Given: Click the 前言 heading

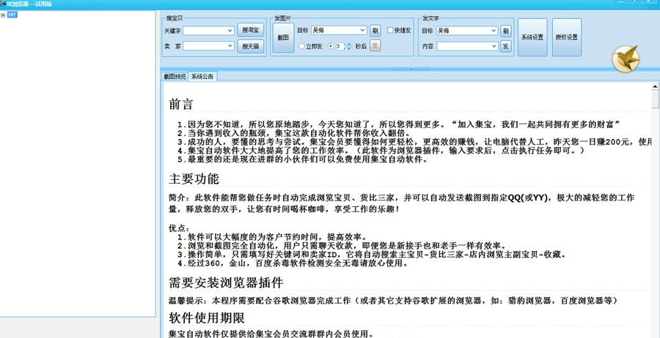Looking at the screenshot, I should 181,104.
